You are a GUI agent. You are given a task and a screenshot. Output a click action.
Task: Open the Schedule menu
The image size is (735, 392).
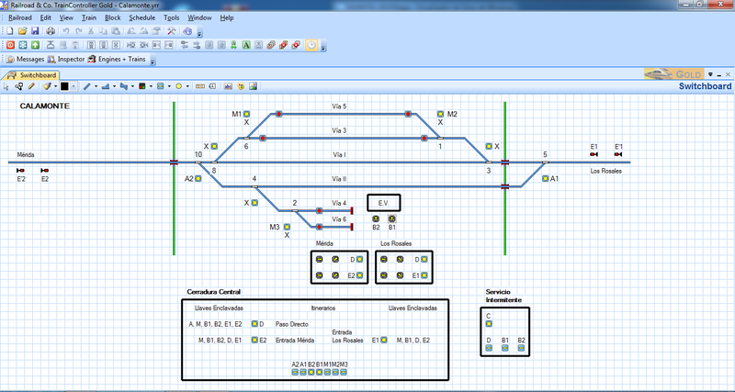(142, 17)
